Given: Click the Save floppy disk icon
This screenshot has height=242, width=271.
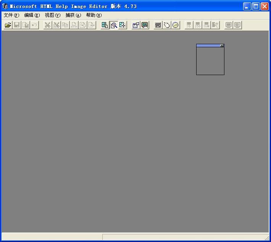Looking at the screenshot, I should tap(17, 25).
